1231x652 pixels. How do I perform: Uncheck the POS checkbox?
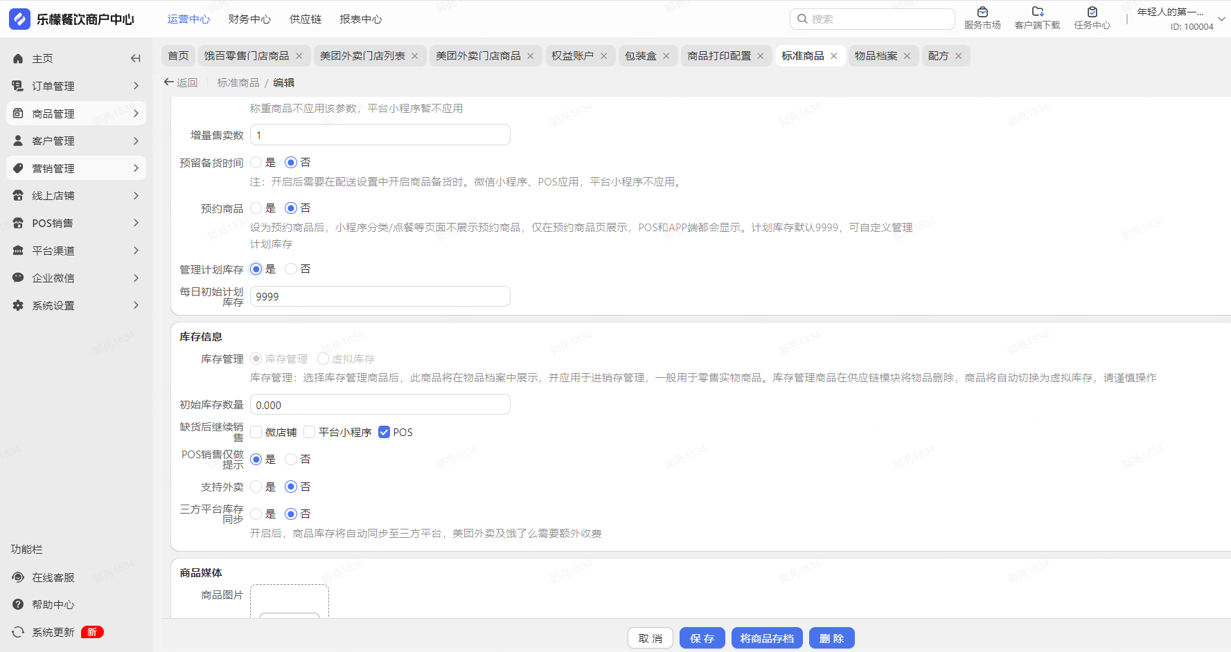(384, 432)
